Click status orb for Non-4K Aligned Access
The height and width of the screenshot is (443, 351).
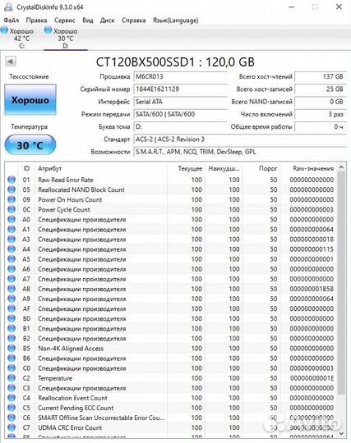(x=12, y=348)
